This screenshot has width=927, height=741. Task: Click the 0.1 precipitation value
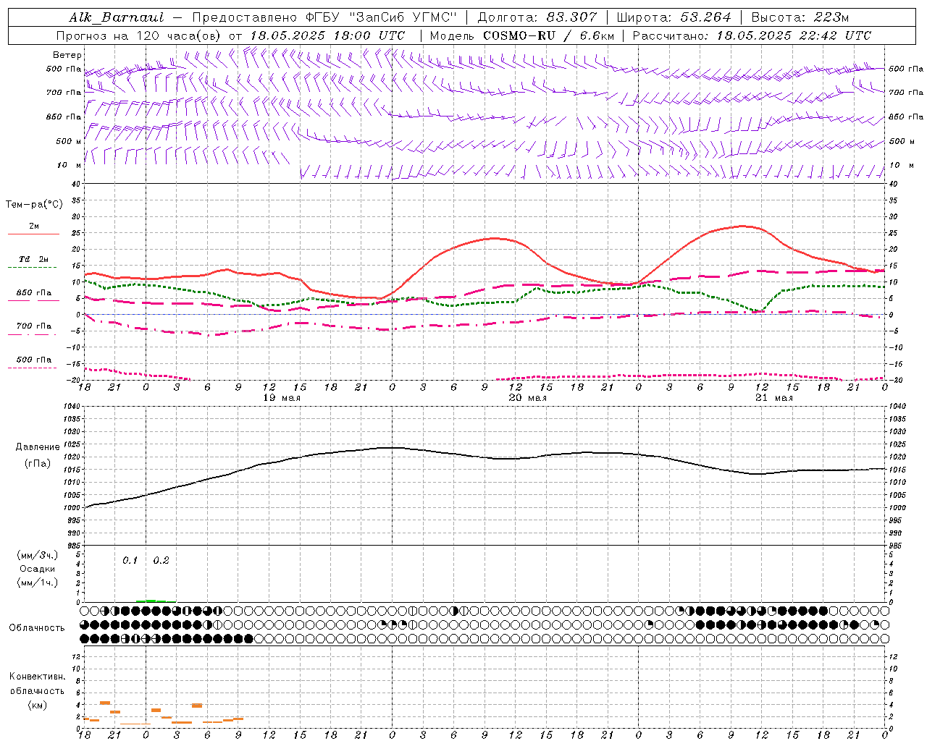(x=130, y=561)
